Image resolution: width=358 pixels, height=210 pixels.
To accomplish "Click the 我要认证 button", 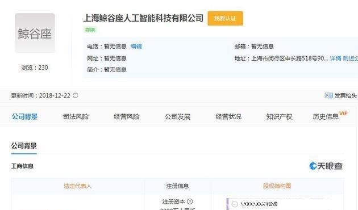I will (225, 18).
